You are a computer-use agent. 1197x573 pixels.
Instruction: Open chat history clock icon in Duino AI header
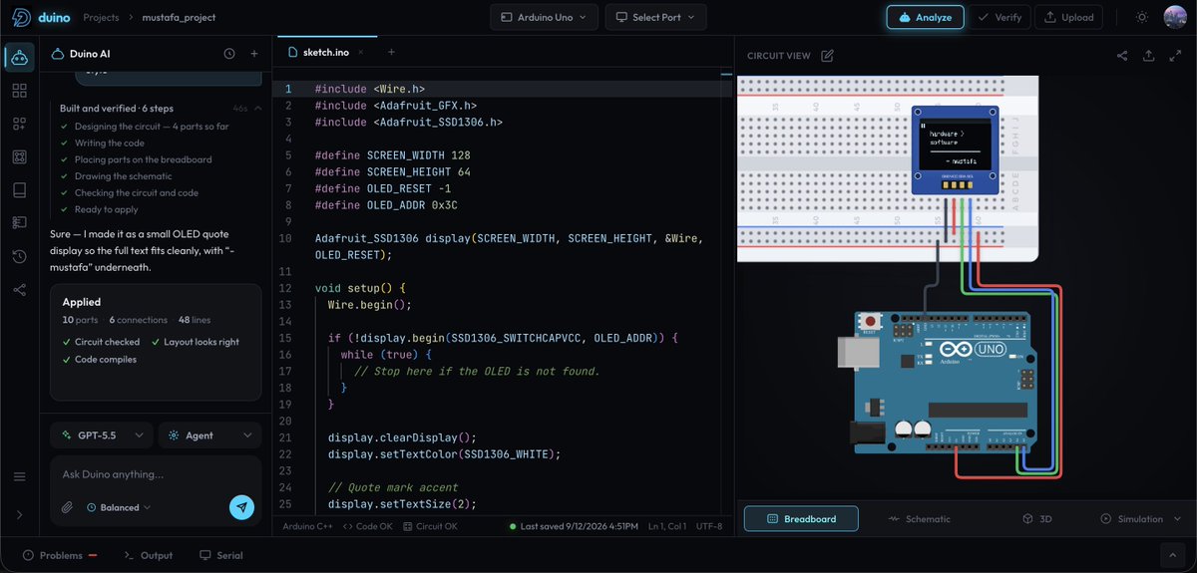(229, 54)
